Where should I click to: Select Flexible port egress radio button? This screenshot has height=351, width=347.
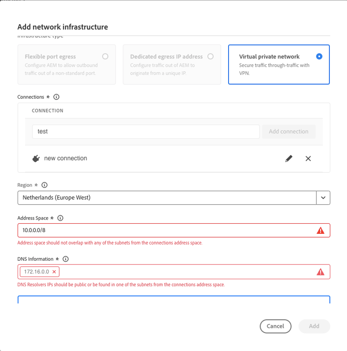[105, 56]
